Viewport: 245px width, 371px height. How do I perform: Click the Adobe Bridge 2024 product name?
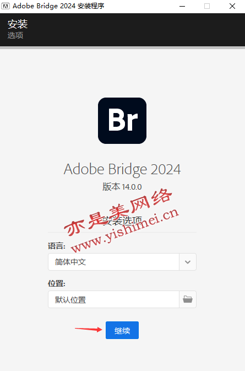click(122, 169)
